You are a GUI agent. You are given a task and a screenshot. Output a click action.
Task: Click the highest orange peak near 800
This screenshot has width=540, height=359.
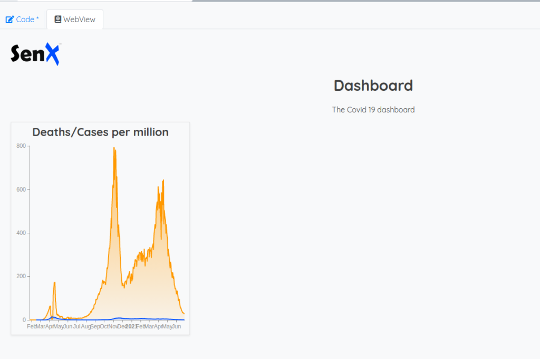[x=114, y=149]
